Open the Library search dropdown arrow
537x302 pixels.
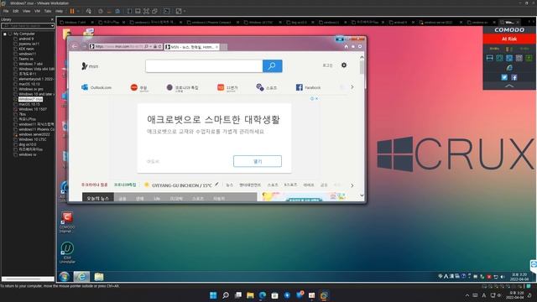[x=52, y=26]
